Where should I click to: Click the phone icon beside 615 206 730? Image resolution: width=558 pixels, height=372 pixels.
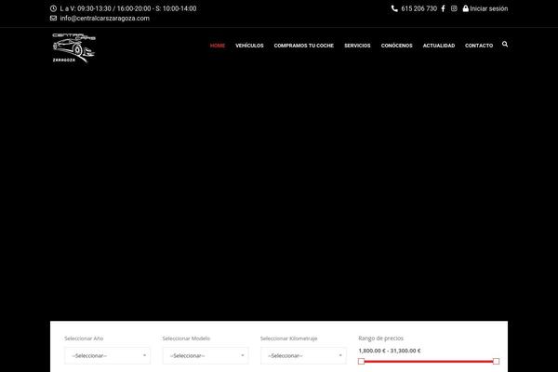tap(394, 8)
